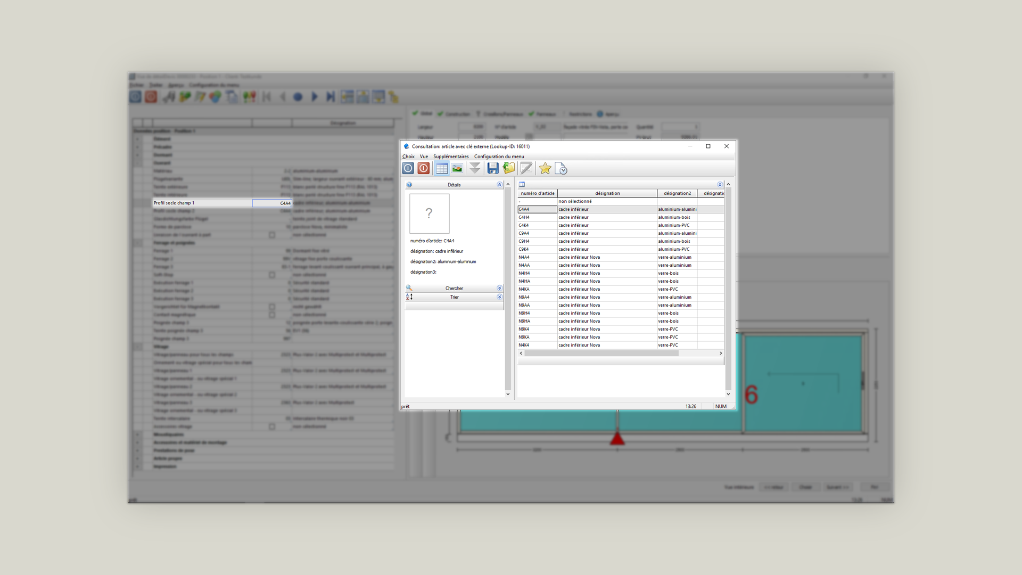Select the 'non sélectionné' row
This screenshot has width=1022, height=575.
[621, 201]
